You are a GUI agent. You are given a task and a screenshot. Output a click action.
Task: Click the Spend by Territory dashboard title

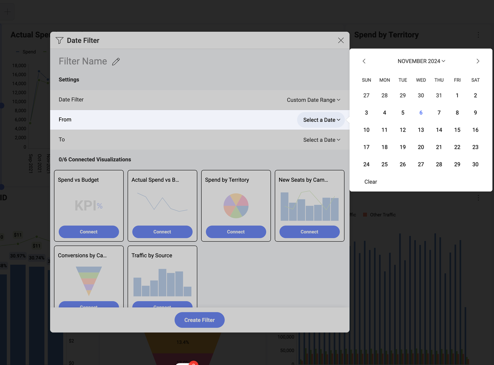click(386, 35)
